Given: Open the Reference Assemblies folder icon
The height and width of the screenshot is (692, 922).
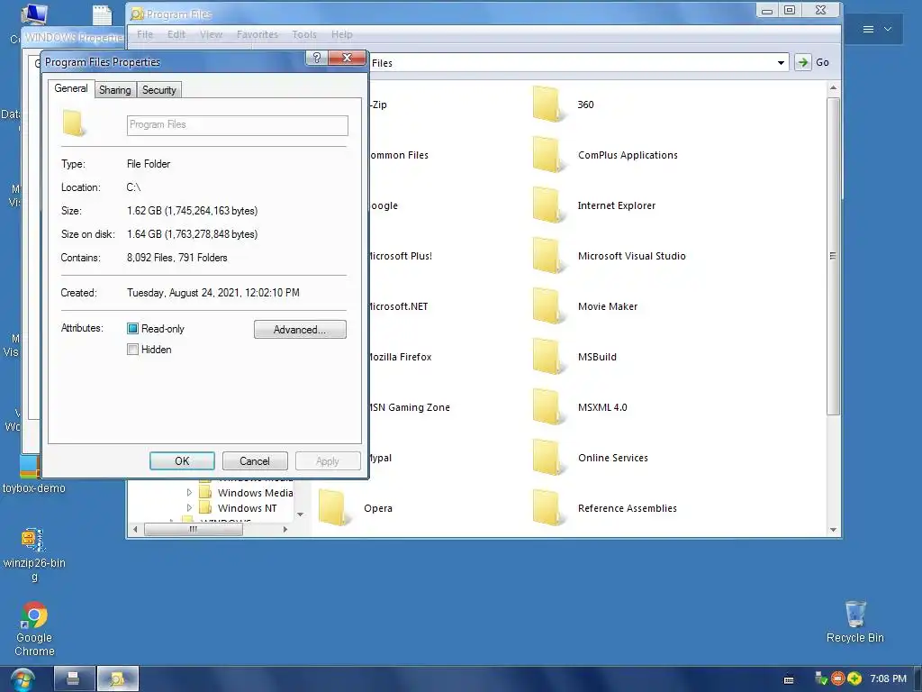Looking at the screenshot, I should pyautogui.click(x=548, y=508).
